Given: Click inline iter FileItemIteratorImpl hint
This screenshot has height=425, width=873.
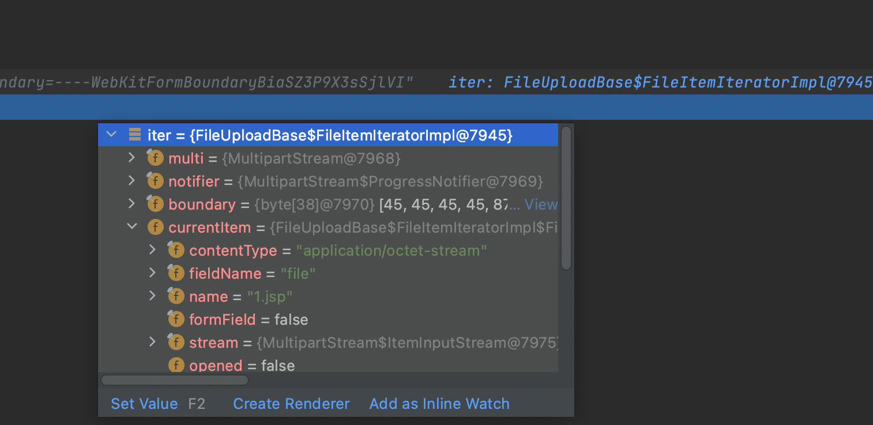Looking at the screenshot, I should pyautogui.click(x=661, y=82).
